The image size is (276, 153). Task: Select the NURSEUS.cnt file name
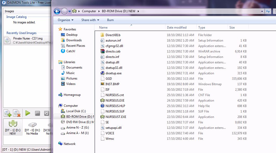click(x=115, y=95)
